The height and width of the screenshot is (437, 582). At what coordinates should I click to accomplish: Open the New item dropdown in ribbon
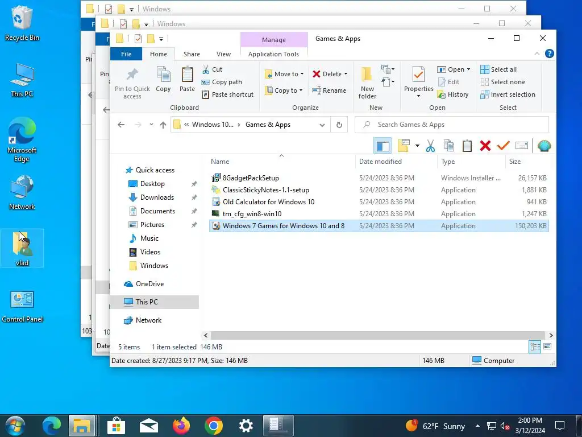388,69
